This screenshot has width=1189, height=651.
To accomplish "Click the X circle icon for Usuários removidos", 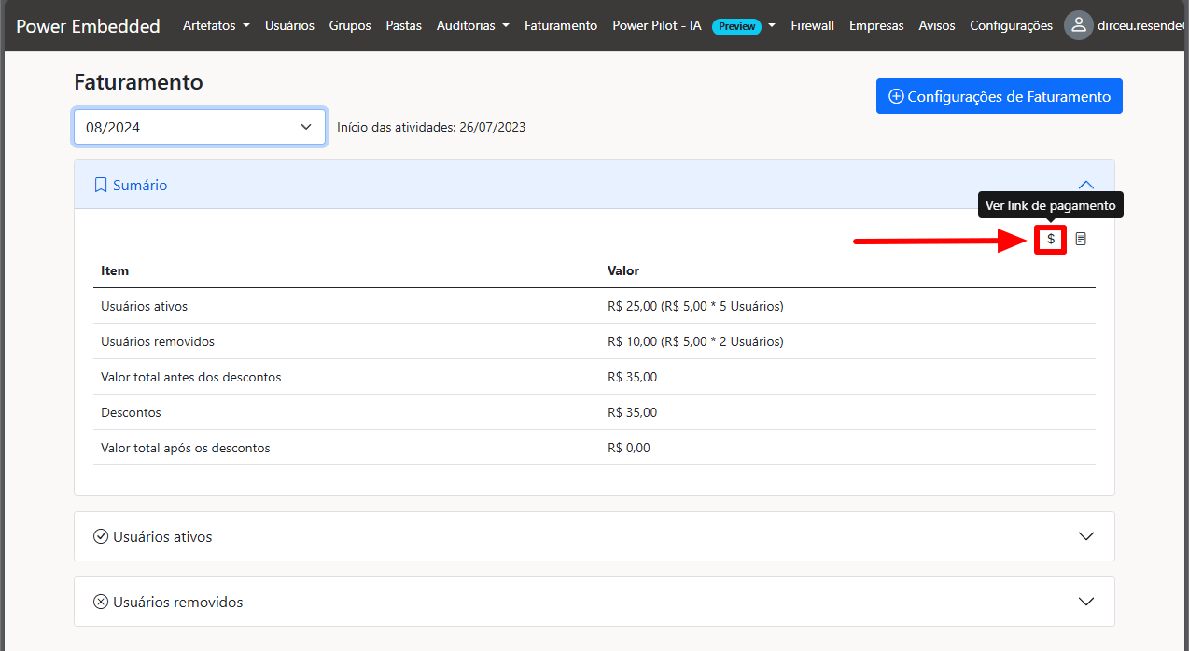I will point(101,603).
